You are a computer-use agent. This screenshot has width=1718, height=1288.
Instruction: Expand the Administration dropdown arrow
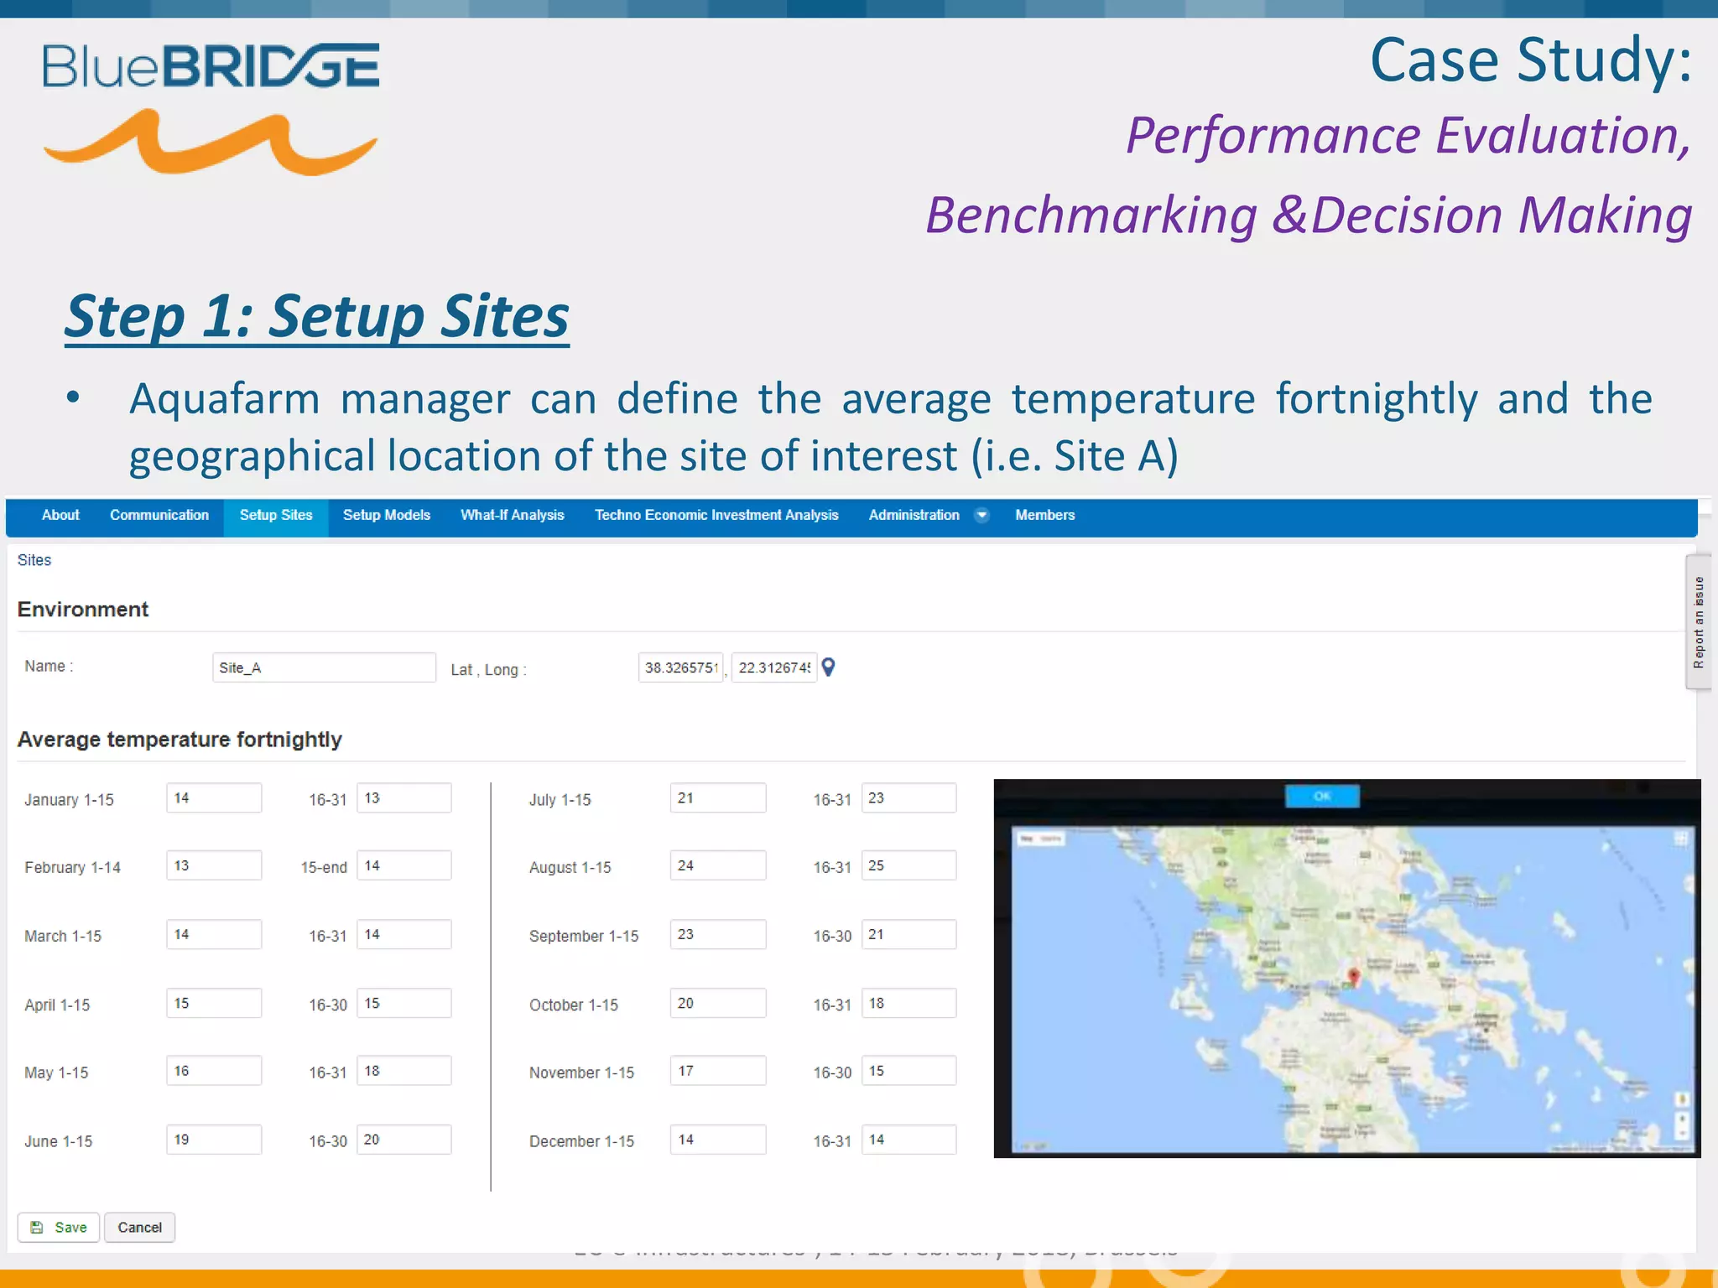(x=981, y=515)
